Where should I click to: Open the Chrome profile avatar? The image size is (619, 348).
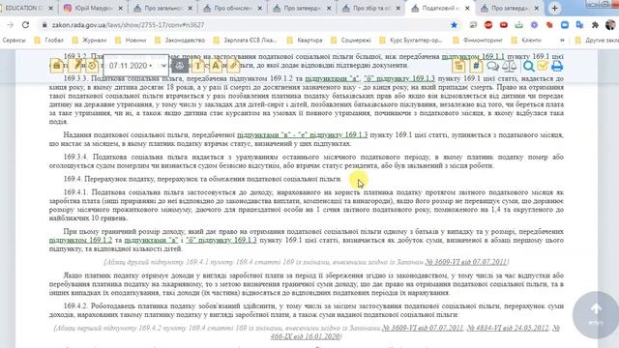click(x=610, y=25)
